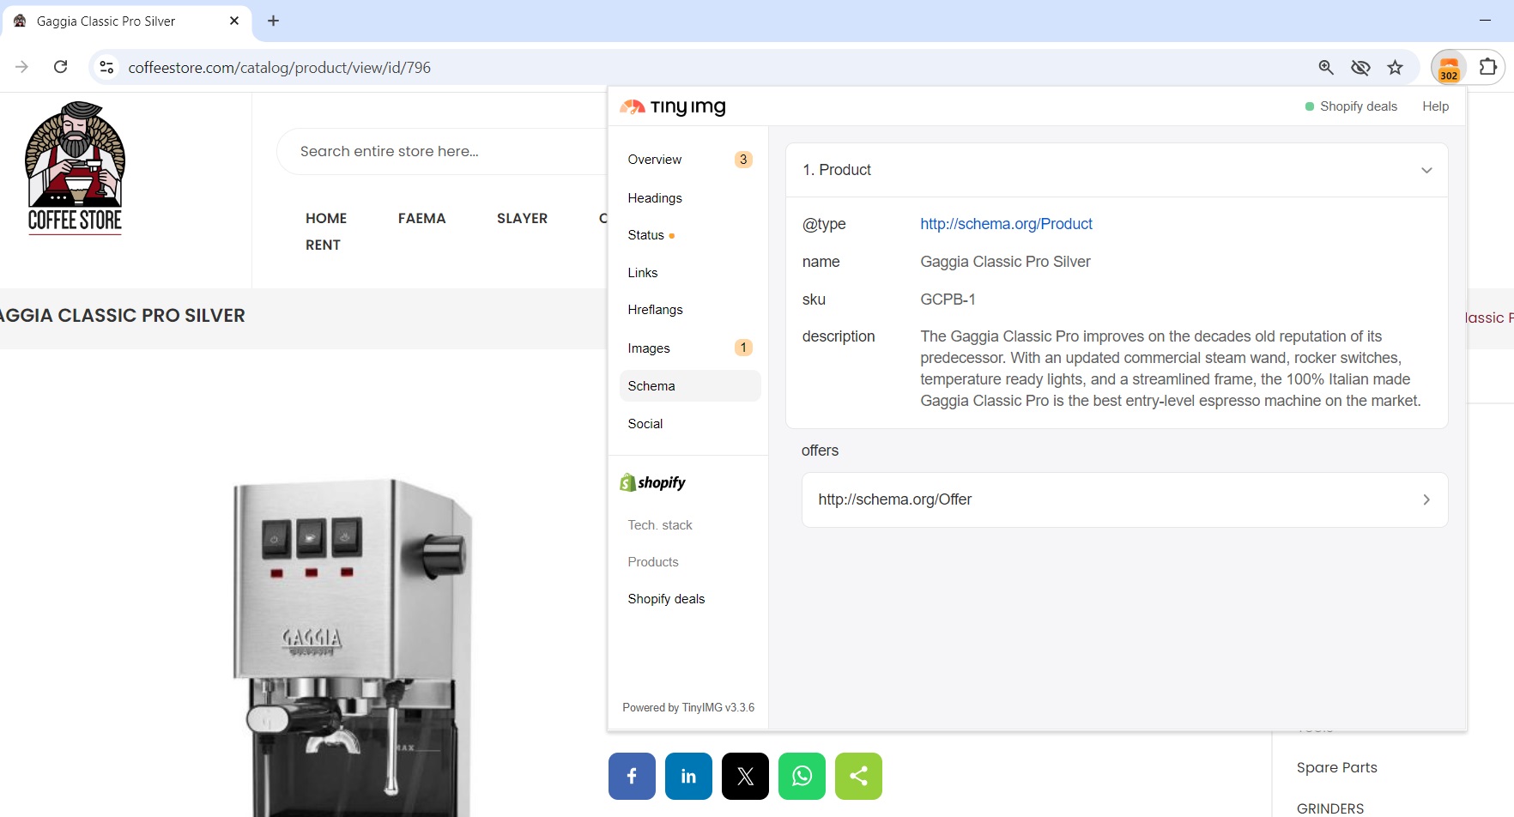Toggle the hidden-content eye icon in address bar
This screenshot has width=1514, height=817.
(1360, 67)
